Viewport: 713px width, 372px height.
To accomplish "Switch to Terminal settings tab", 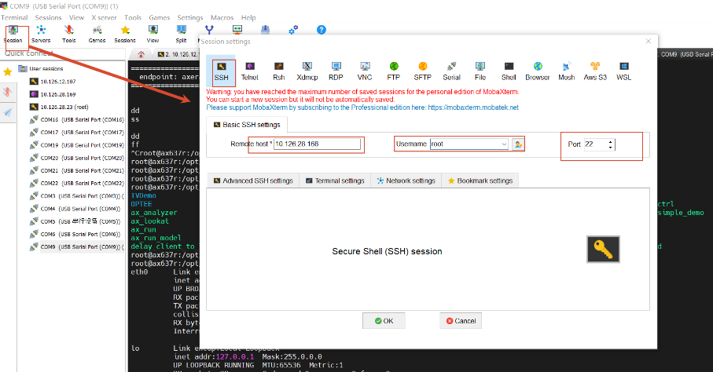I will (335, 181).
